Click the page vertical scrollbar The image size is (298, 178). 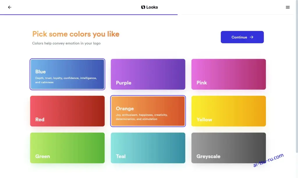click(297, 76)
